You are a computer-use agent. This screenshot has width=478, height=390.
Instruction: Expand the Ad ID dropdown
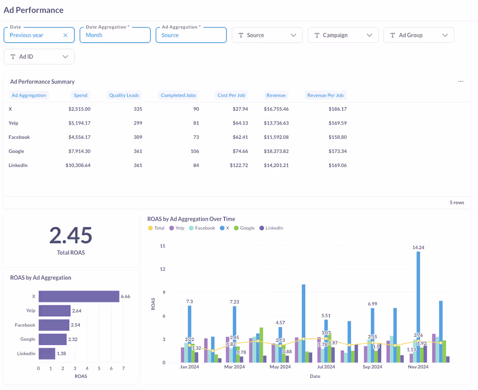click(x=65, y=56)
